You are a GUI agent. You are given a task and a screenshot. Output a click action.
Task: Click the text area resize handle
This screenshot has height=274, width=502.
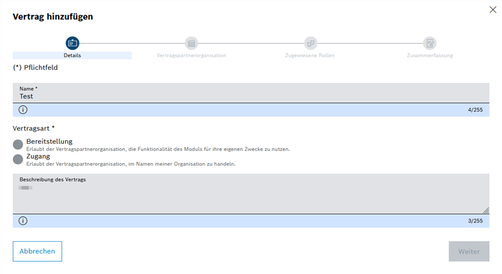click(x=486, y=210)
